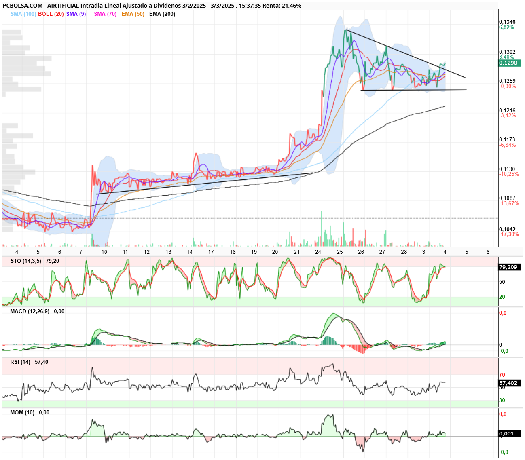Viewport: 525px width, 460px height.
Task: Click the SMA (9) legend entry
Action: point(76,14)
